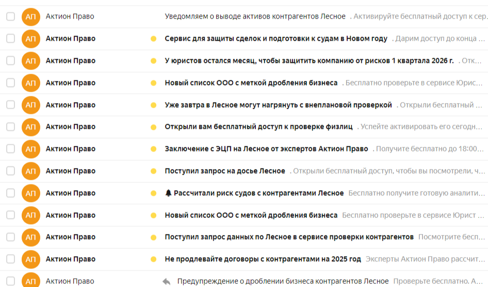This screenshot has height=287, width=488.
Task: Click the preview 'Получите бесплатно до 18:00'
Action: (x=427, y=148)
